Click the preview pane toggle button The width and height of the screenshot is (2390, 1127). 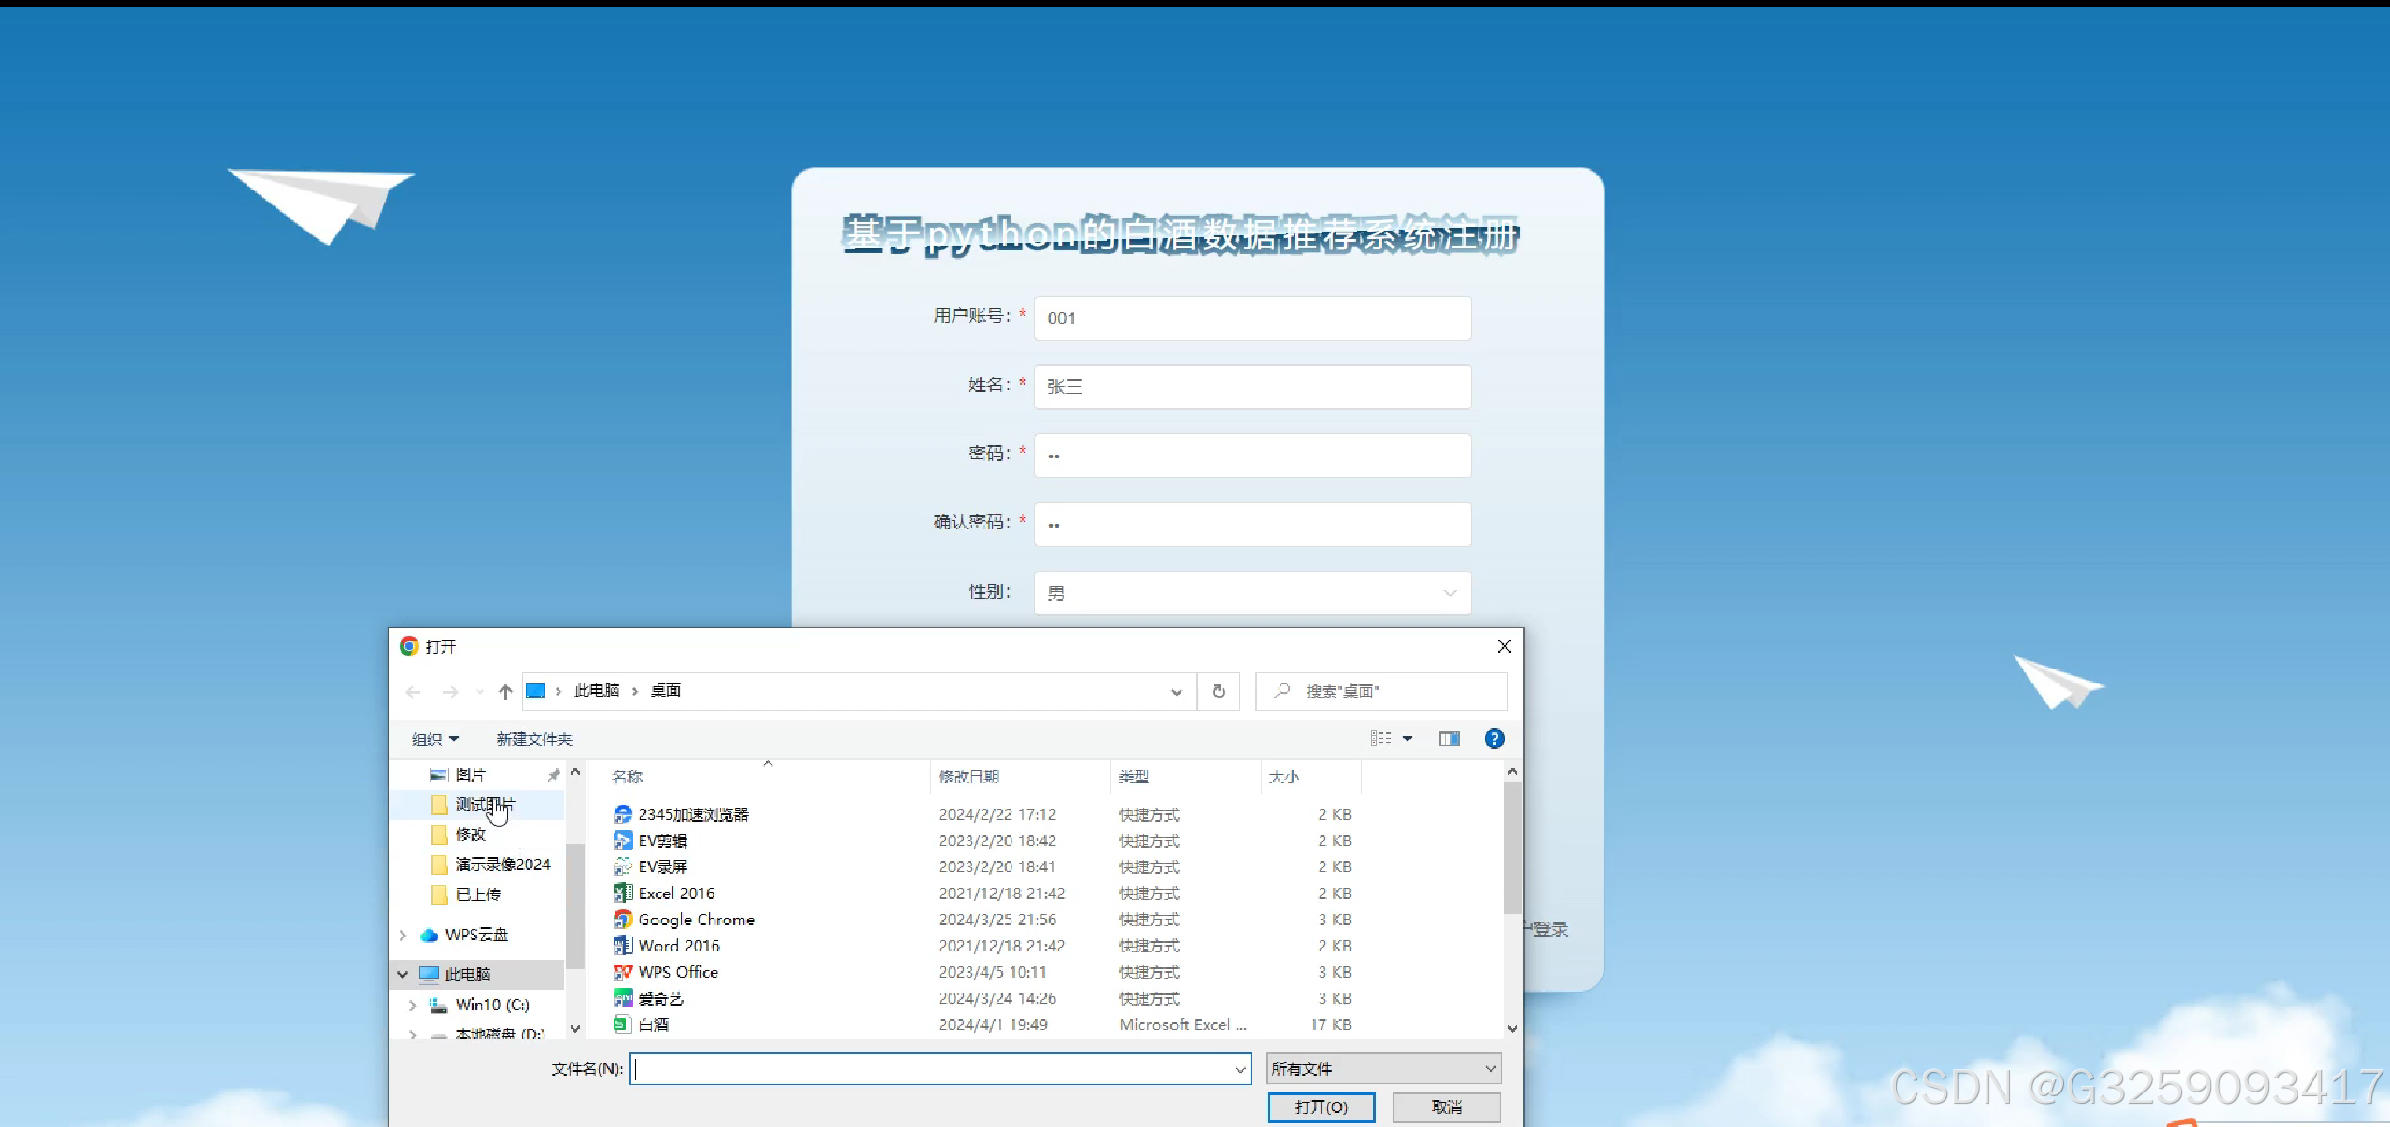1449,739
